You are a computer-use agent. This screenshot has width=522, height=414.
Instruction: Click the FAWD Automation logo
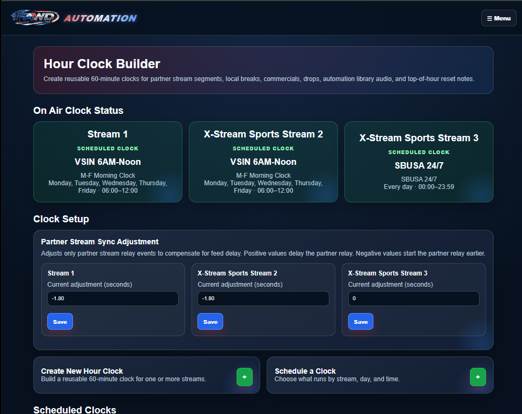click(74, 18)
